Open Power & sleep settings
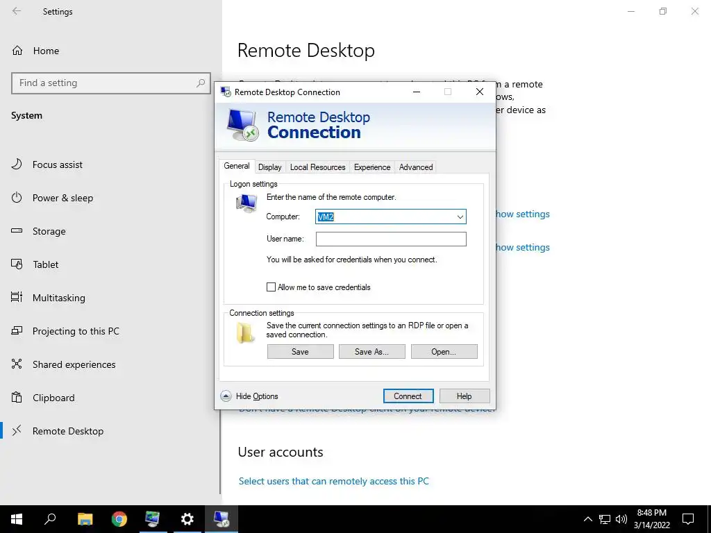 62,198
